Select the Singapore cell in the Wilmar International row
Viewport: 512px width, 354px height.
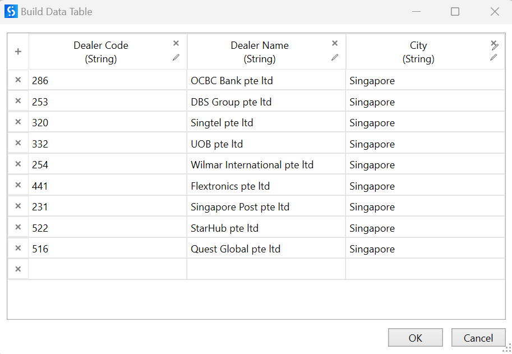click(x=425, y=164)
